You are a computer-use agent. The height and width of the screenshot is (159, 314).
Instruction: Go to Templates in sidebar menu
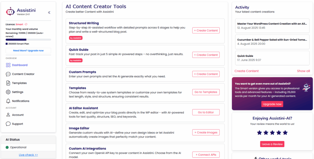click(19, 83)
